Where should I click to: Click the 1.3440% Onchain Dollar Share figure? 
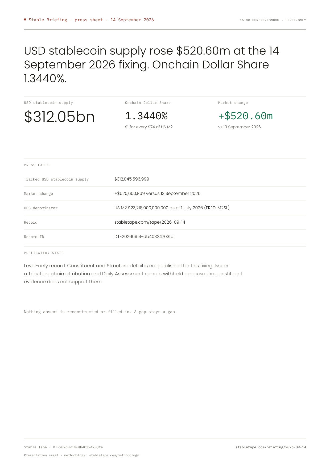pyautogui.click(x=146, y=116)
